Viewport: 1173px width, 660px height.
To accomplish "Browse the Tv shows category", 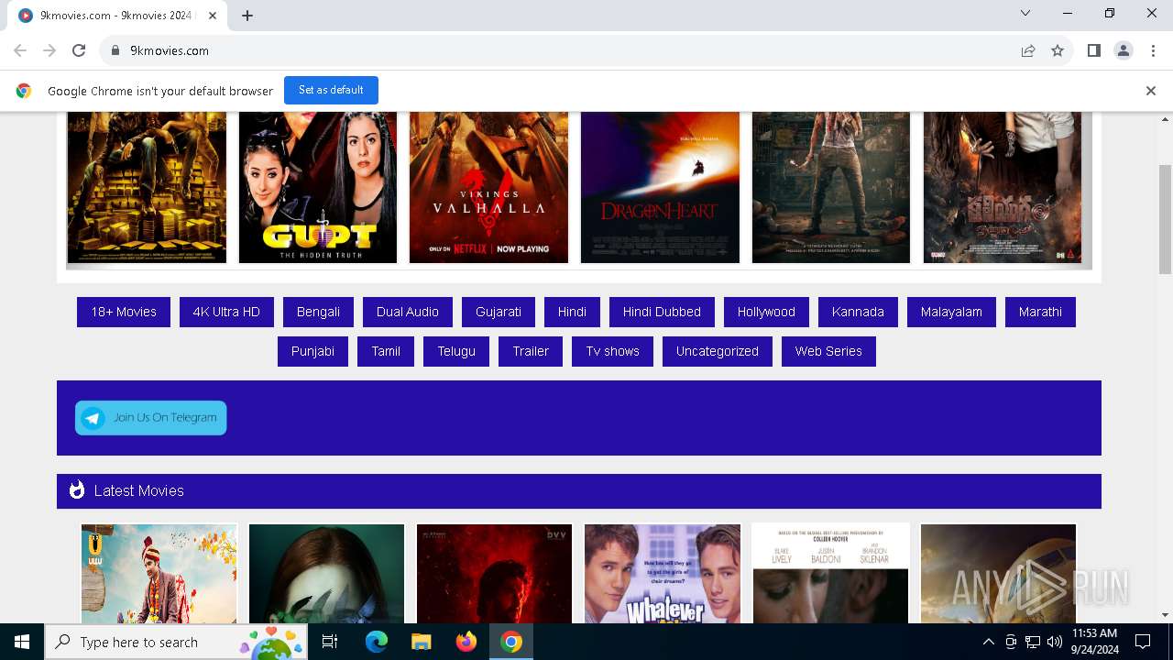I will (613, 351).
